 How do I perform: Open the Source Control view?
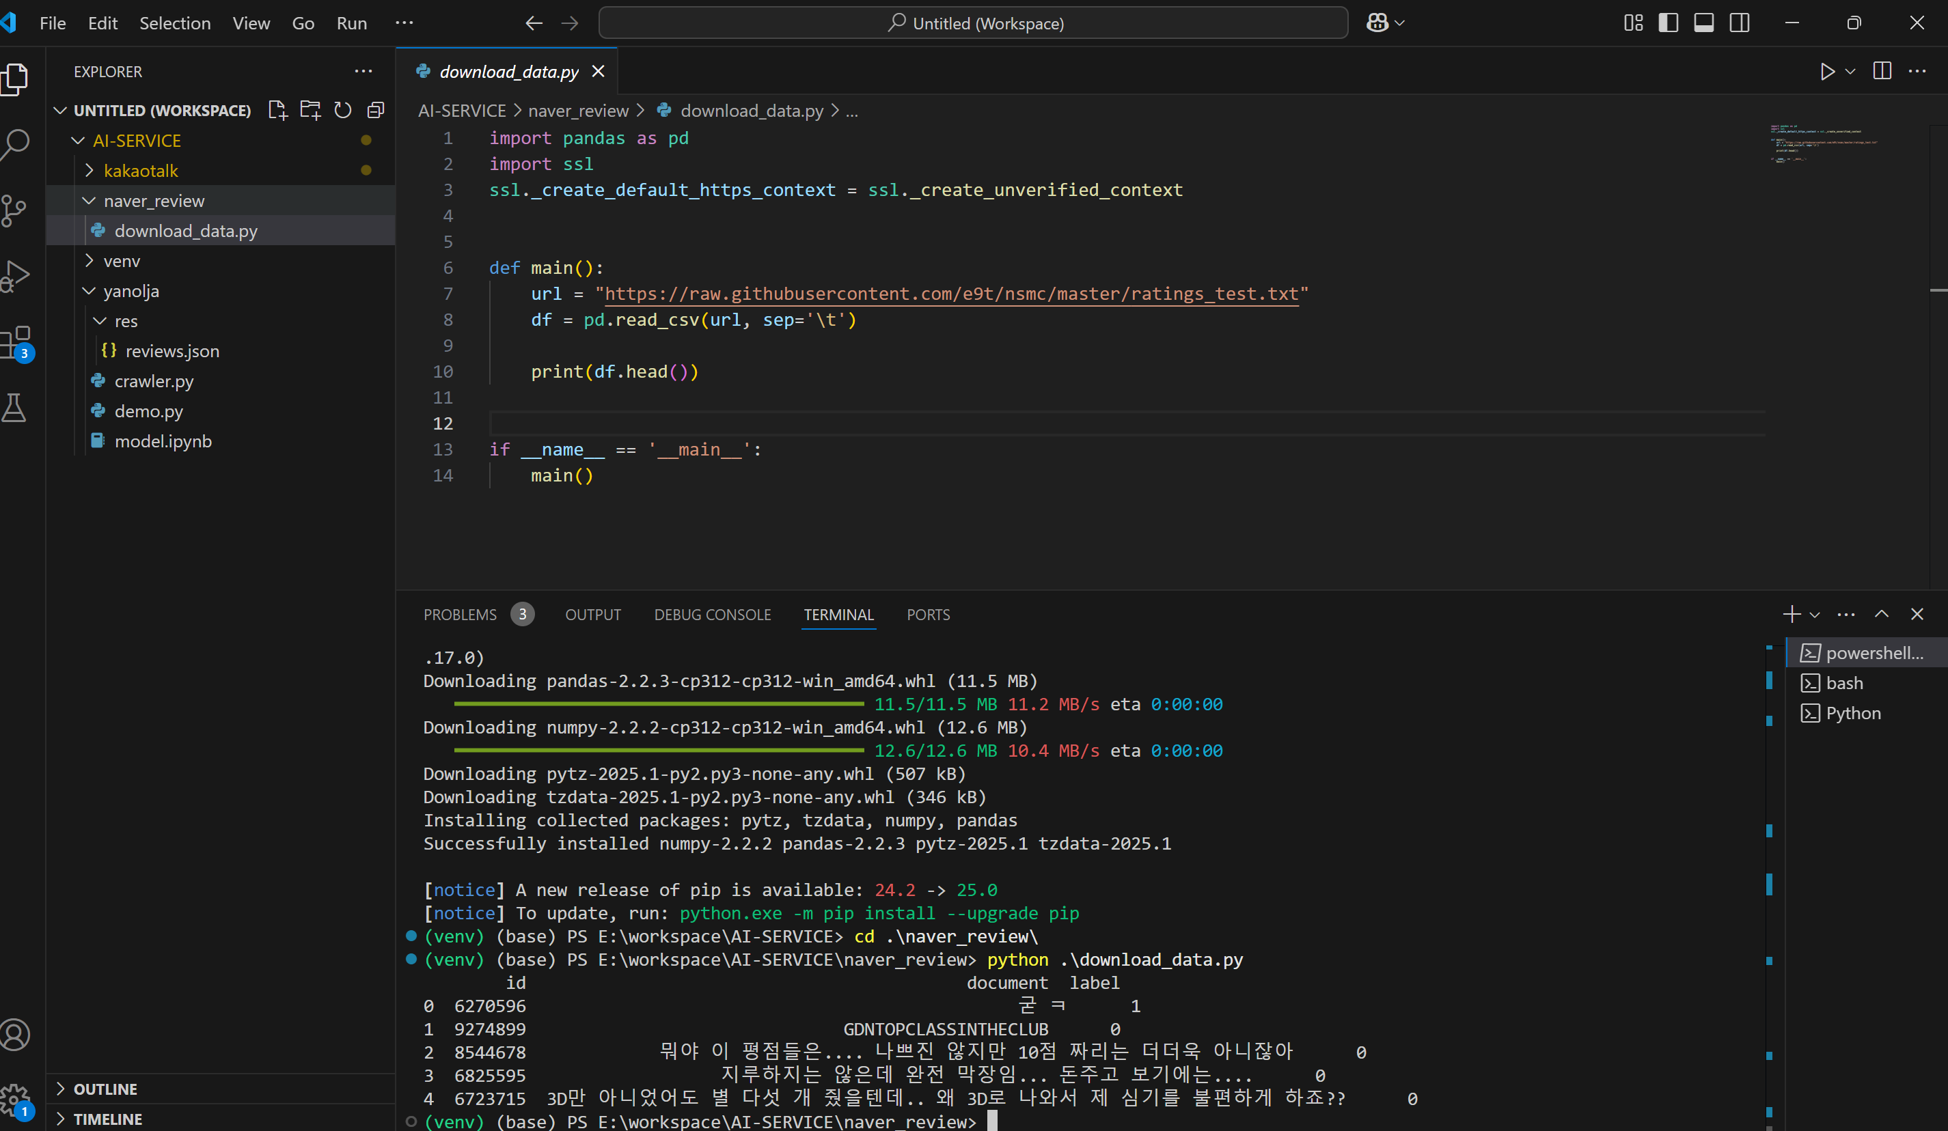pos(14,210)
